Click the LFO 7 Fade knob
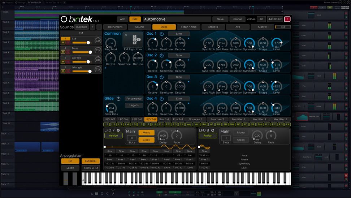Screen dimensions: 351x198 tap(177, 135)
